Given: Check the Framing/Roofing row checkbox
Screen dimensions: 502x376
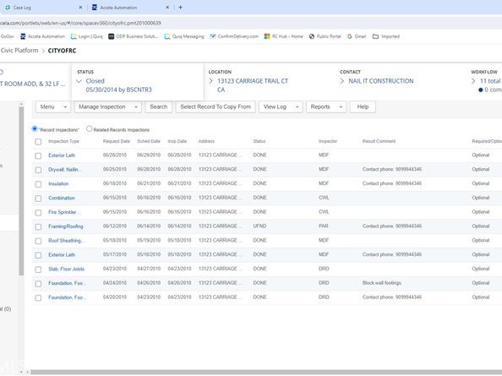Looking at the screenshot, I should tap(38, 227).
